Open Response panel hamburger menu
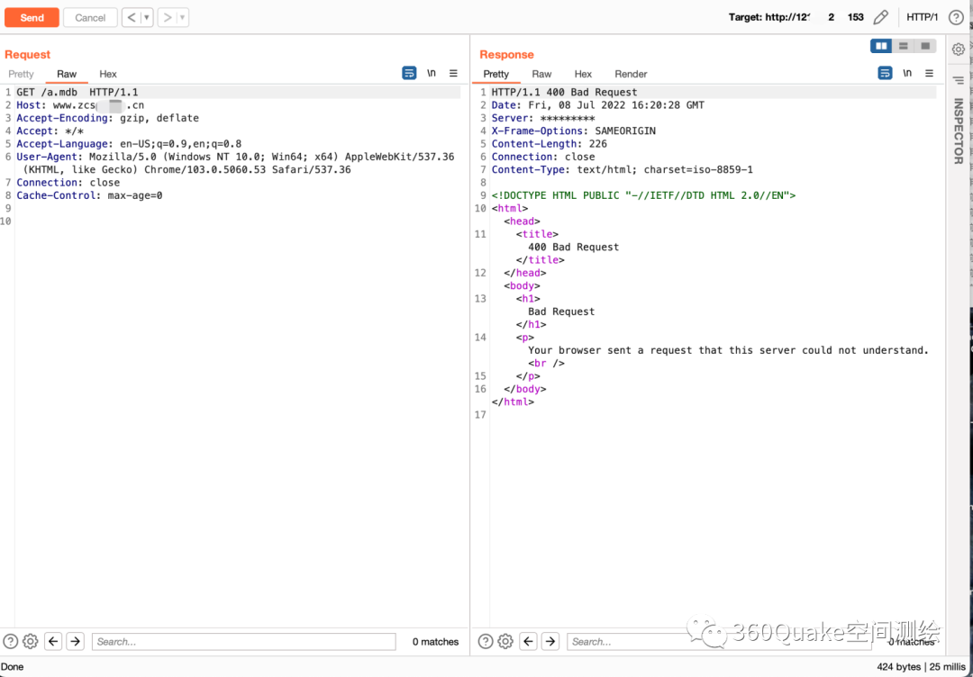This screenshot has height=677, width=973. coord(929,73)
